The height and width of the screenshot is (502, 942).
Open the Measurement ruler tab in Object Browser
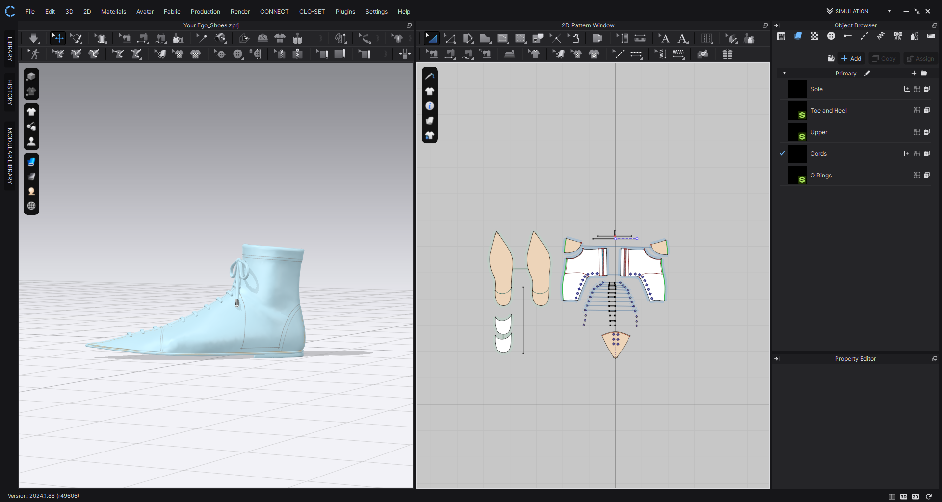931,36
